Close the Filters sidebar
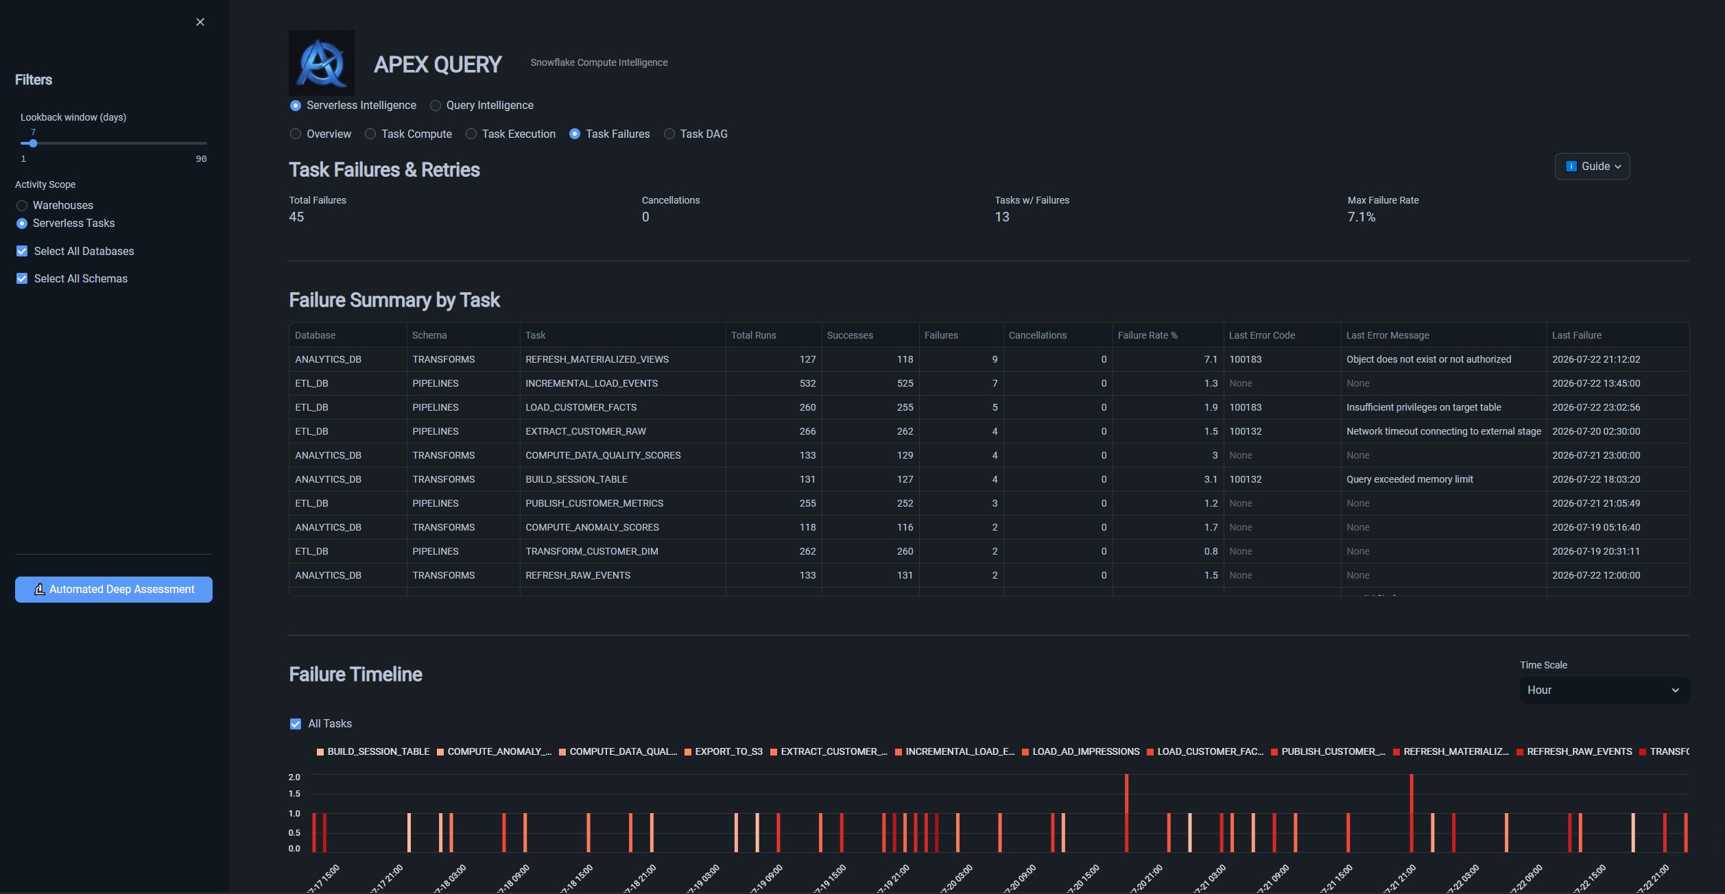The image size is (1725, 894). [x=200, y=22]
